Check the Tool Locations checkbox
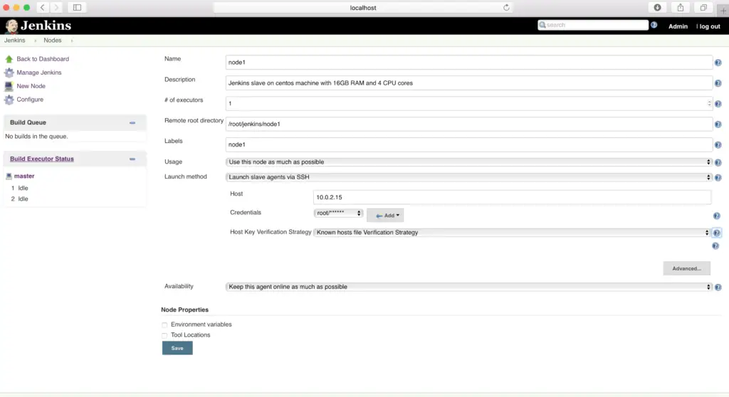 point(164,335)
